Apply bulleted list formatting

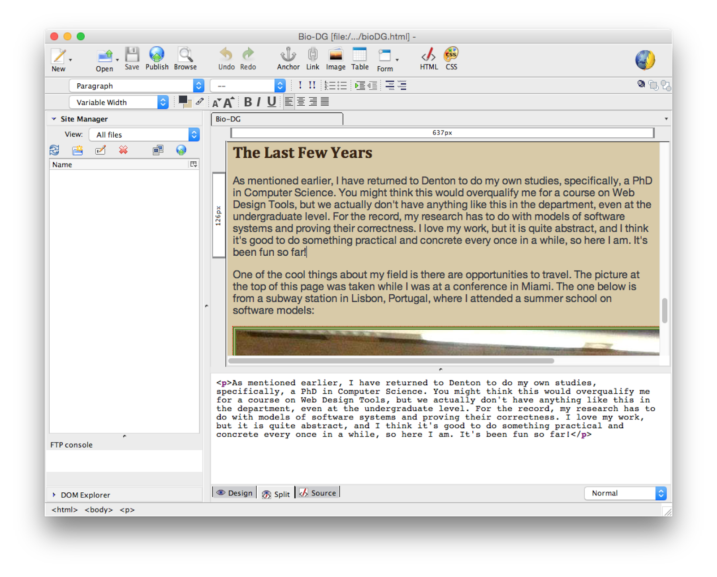tap(342, 86)
